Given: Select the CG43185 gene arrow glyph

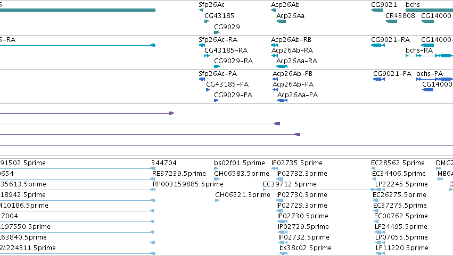Looking at the screenshot, I should click(x=207, y=21).
